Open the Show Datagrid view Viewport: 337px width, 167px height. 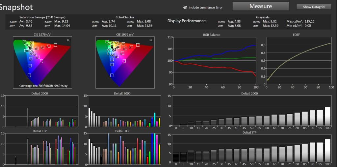314,7
